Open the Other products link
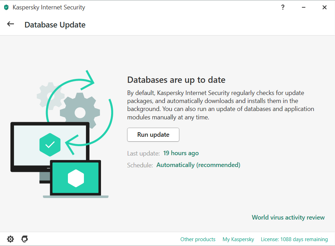The image size is (335, 246). tap(198, 239)
